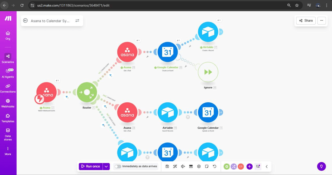This screenshot has width=332, height=175.
Task: Click the 'Ignore' module label
Action: coord(208,88)
